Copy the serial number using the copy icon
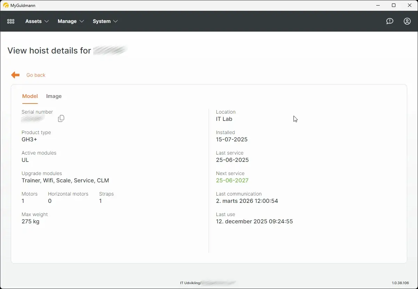Screen dimensions: 418x289 pyautogui.click(x=61, y=119)
